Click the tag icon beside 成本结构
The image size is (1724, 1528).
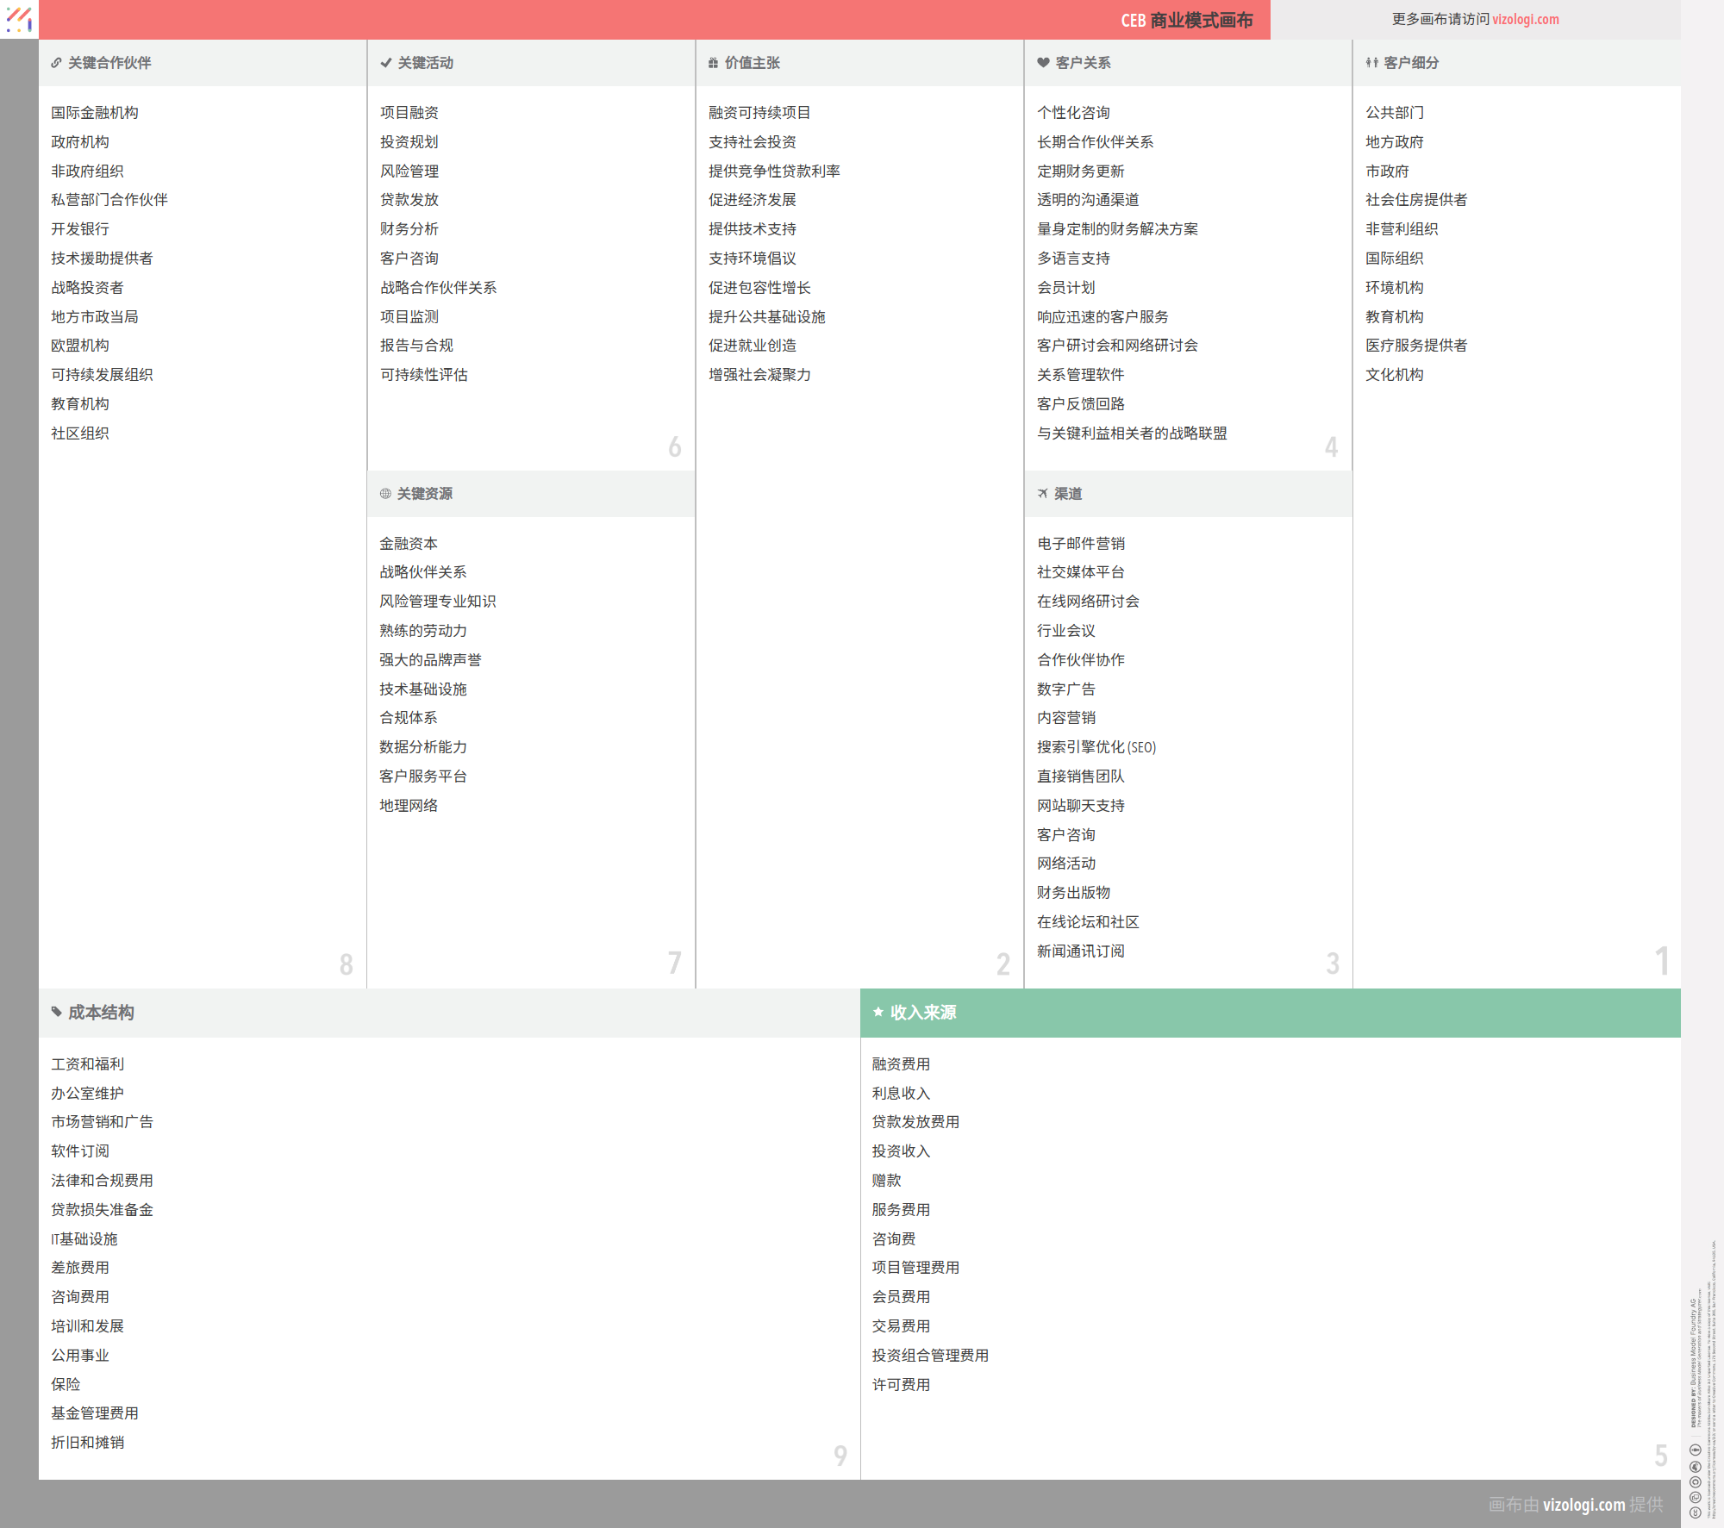[57, 1012]
